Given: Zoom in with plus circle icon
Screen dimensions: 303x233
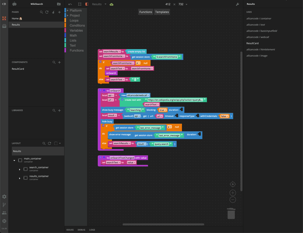Looking at the screenshot, I should pyautogui.click(x=233, y=193).
